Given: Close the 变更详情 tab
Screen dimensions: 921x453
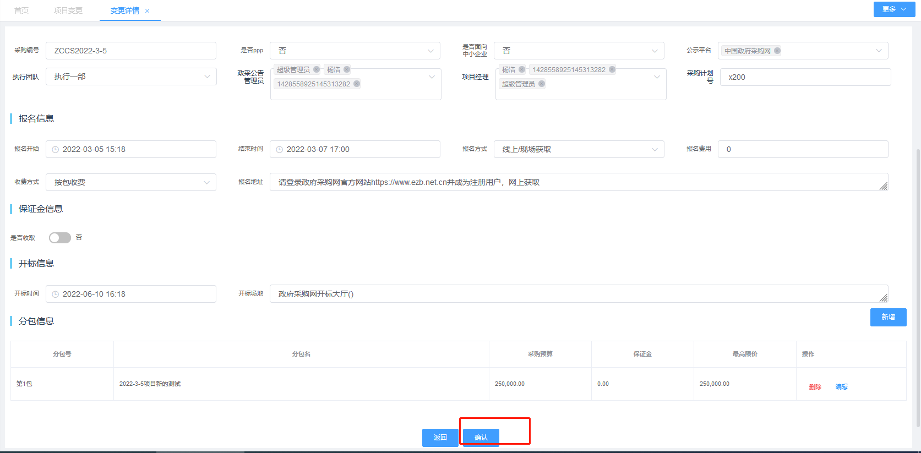Looking at the screenshot, I should tap(147, 11).
